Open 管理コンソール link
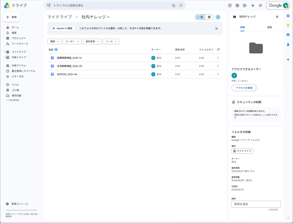This screenshot has width=293, height=223. pos(20,204)
